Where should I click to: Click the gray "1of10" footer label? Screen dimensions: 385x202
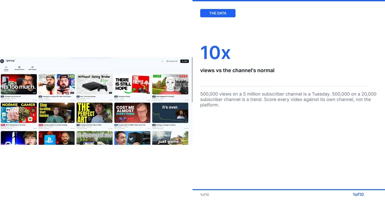(205, 195)
